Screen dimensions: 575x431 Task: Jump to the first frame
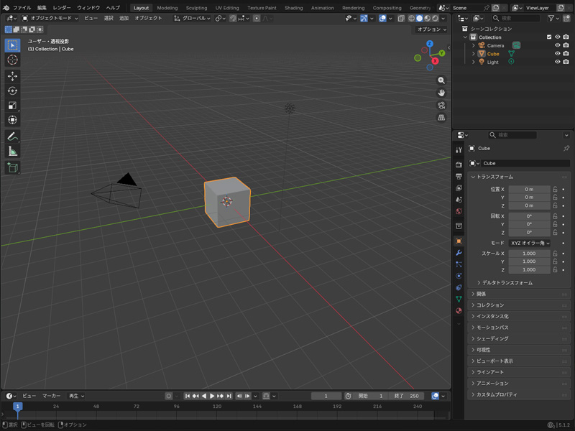[x=188, y=397]
